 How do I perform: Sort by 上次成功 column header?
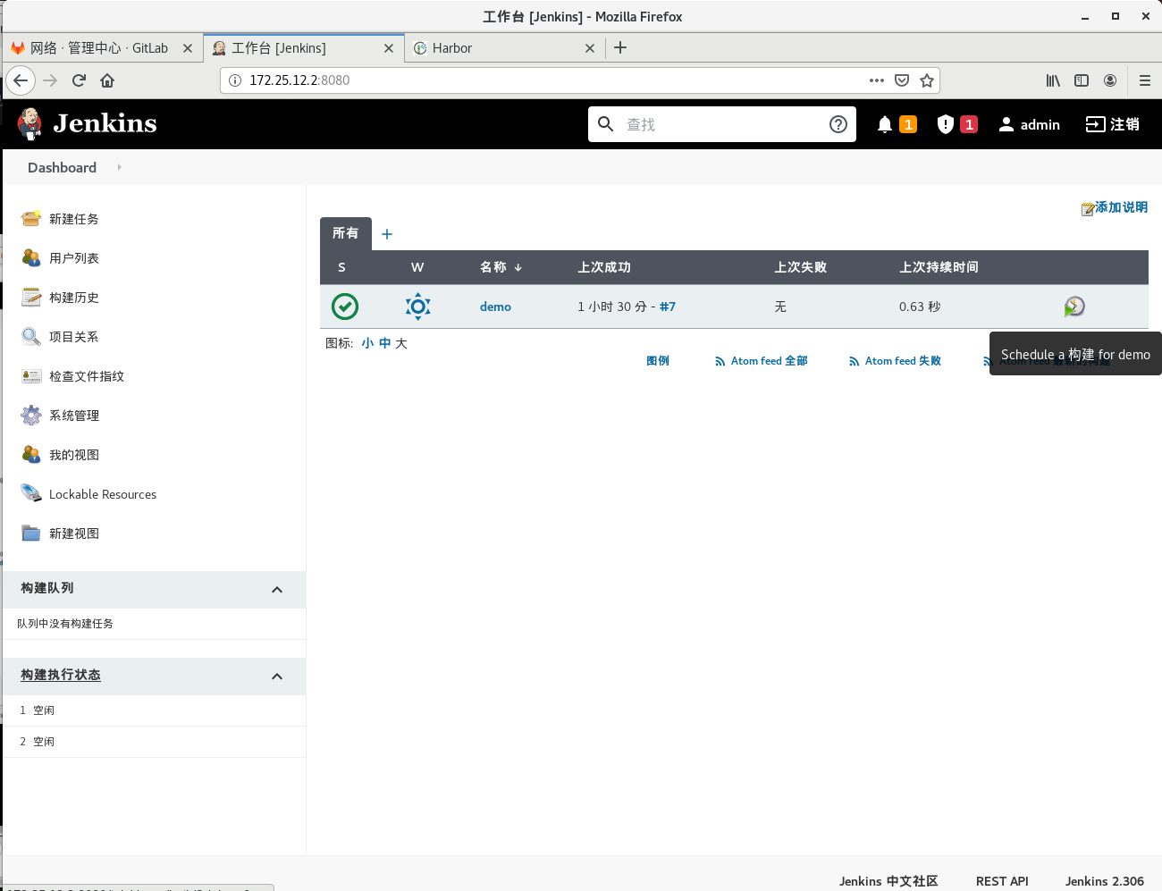pyautogui.click(x=604, y=267)
